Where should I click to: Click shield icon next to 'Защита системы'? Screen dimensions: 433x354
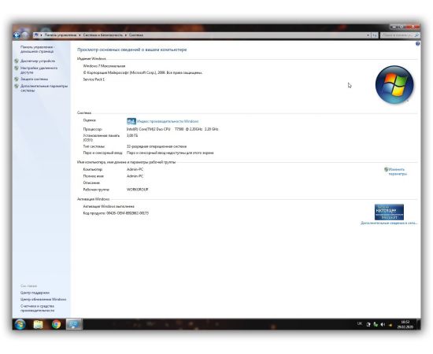(x=17, y=79)
